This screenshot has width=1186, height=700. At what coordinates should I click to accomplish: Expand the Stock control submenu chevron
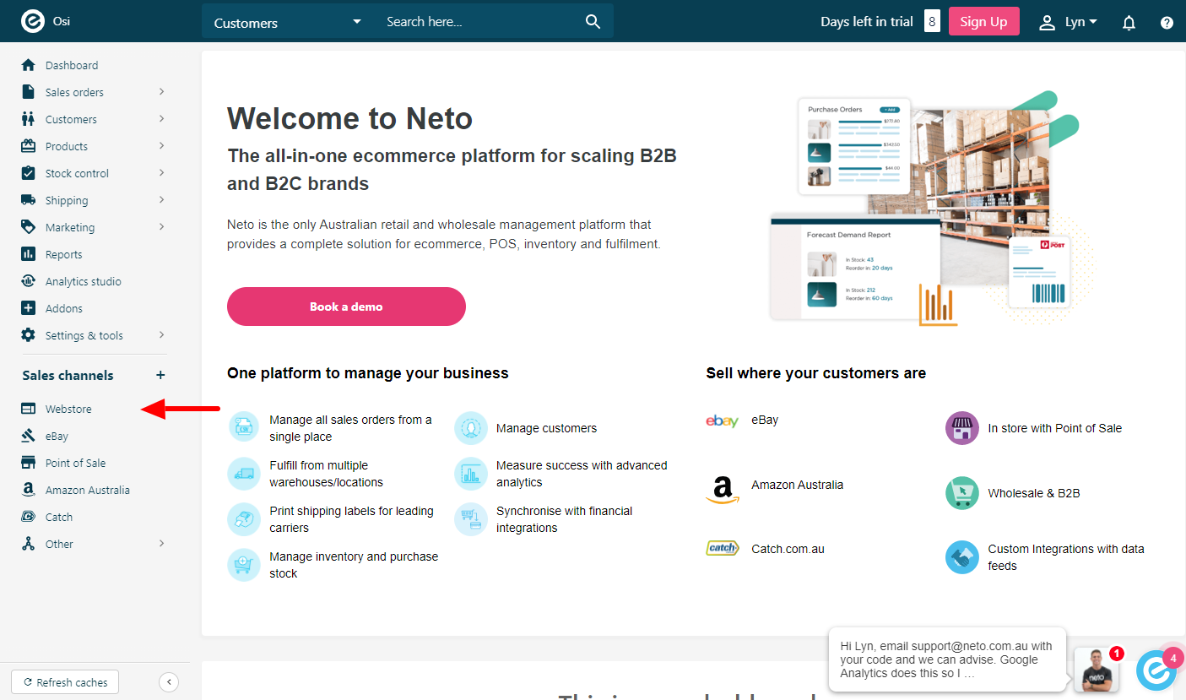[x=161, y=172]
